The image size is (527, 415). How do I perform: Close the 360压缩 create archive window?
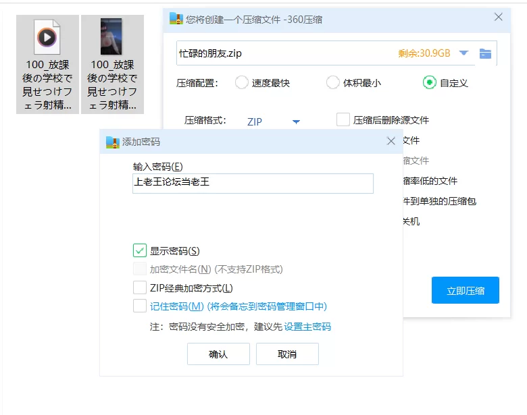(x=499, y=17)
